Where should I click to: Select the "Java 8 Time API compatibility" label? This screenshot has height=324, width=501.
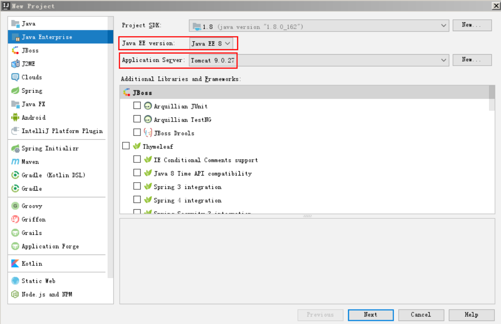tap(203, 174)
